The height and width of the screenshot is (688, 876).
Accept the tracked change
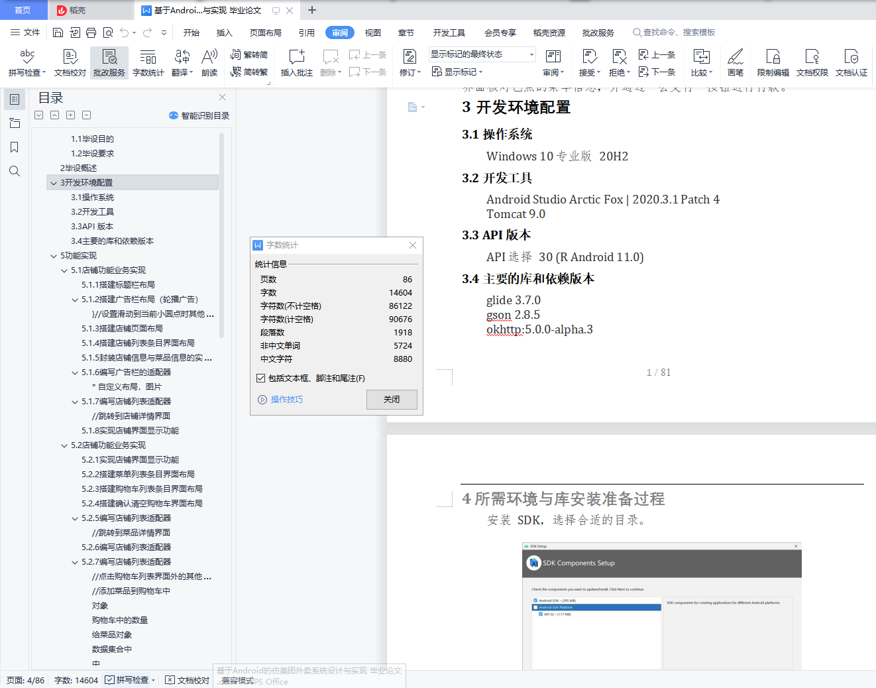coord(589,63)
